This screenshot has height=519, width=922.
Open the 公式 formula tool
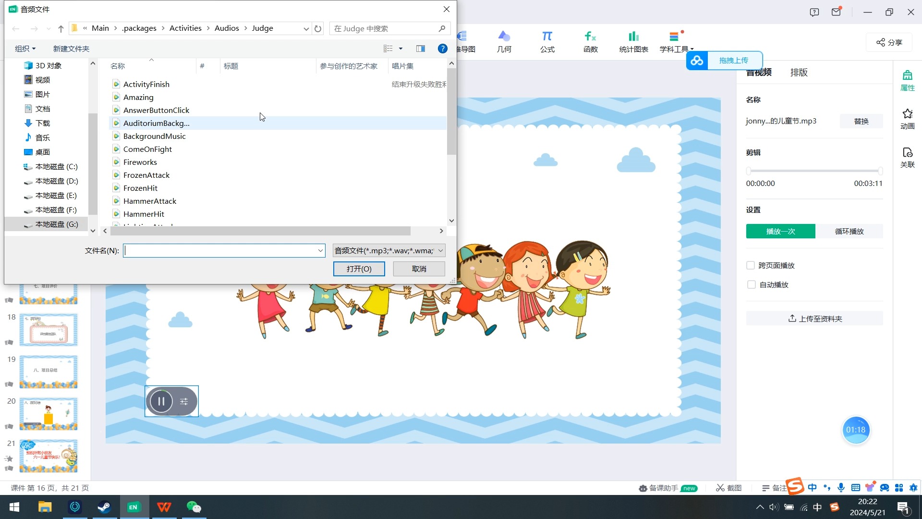pos(547,42)
